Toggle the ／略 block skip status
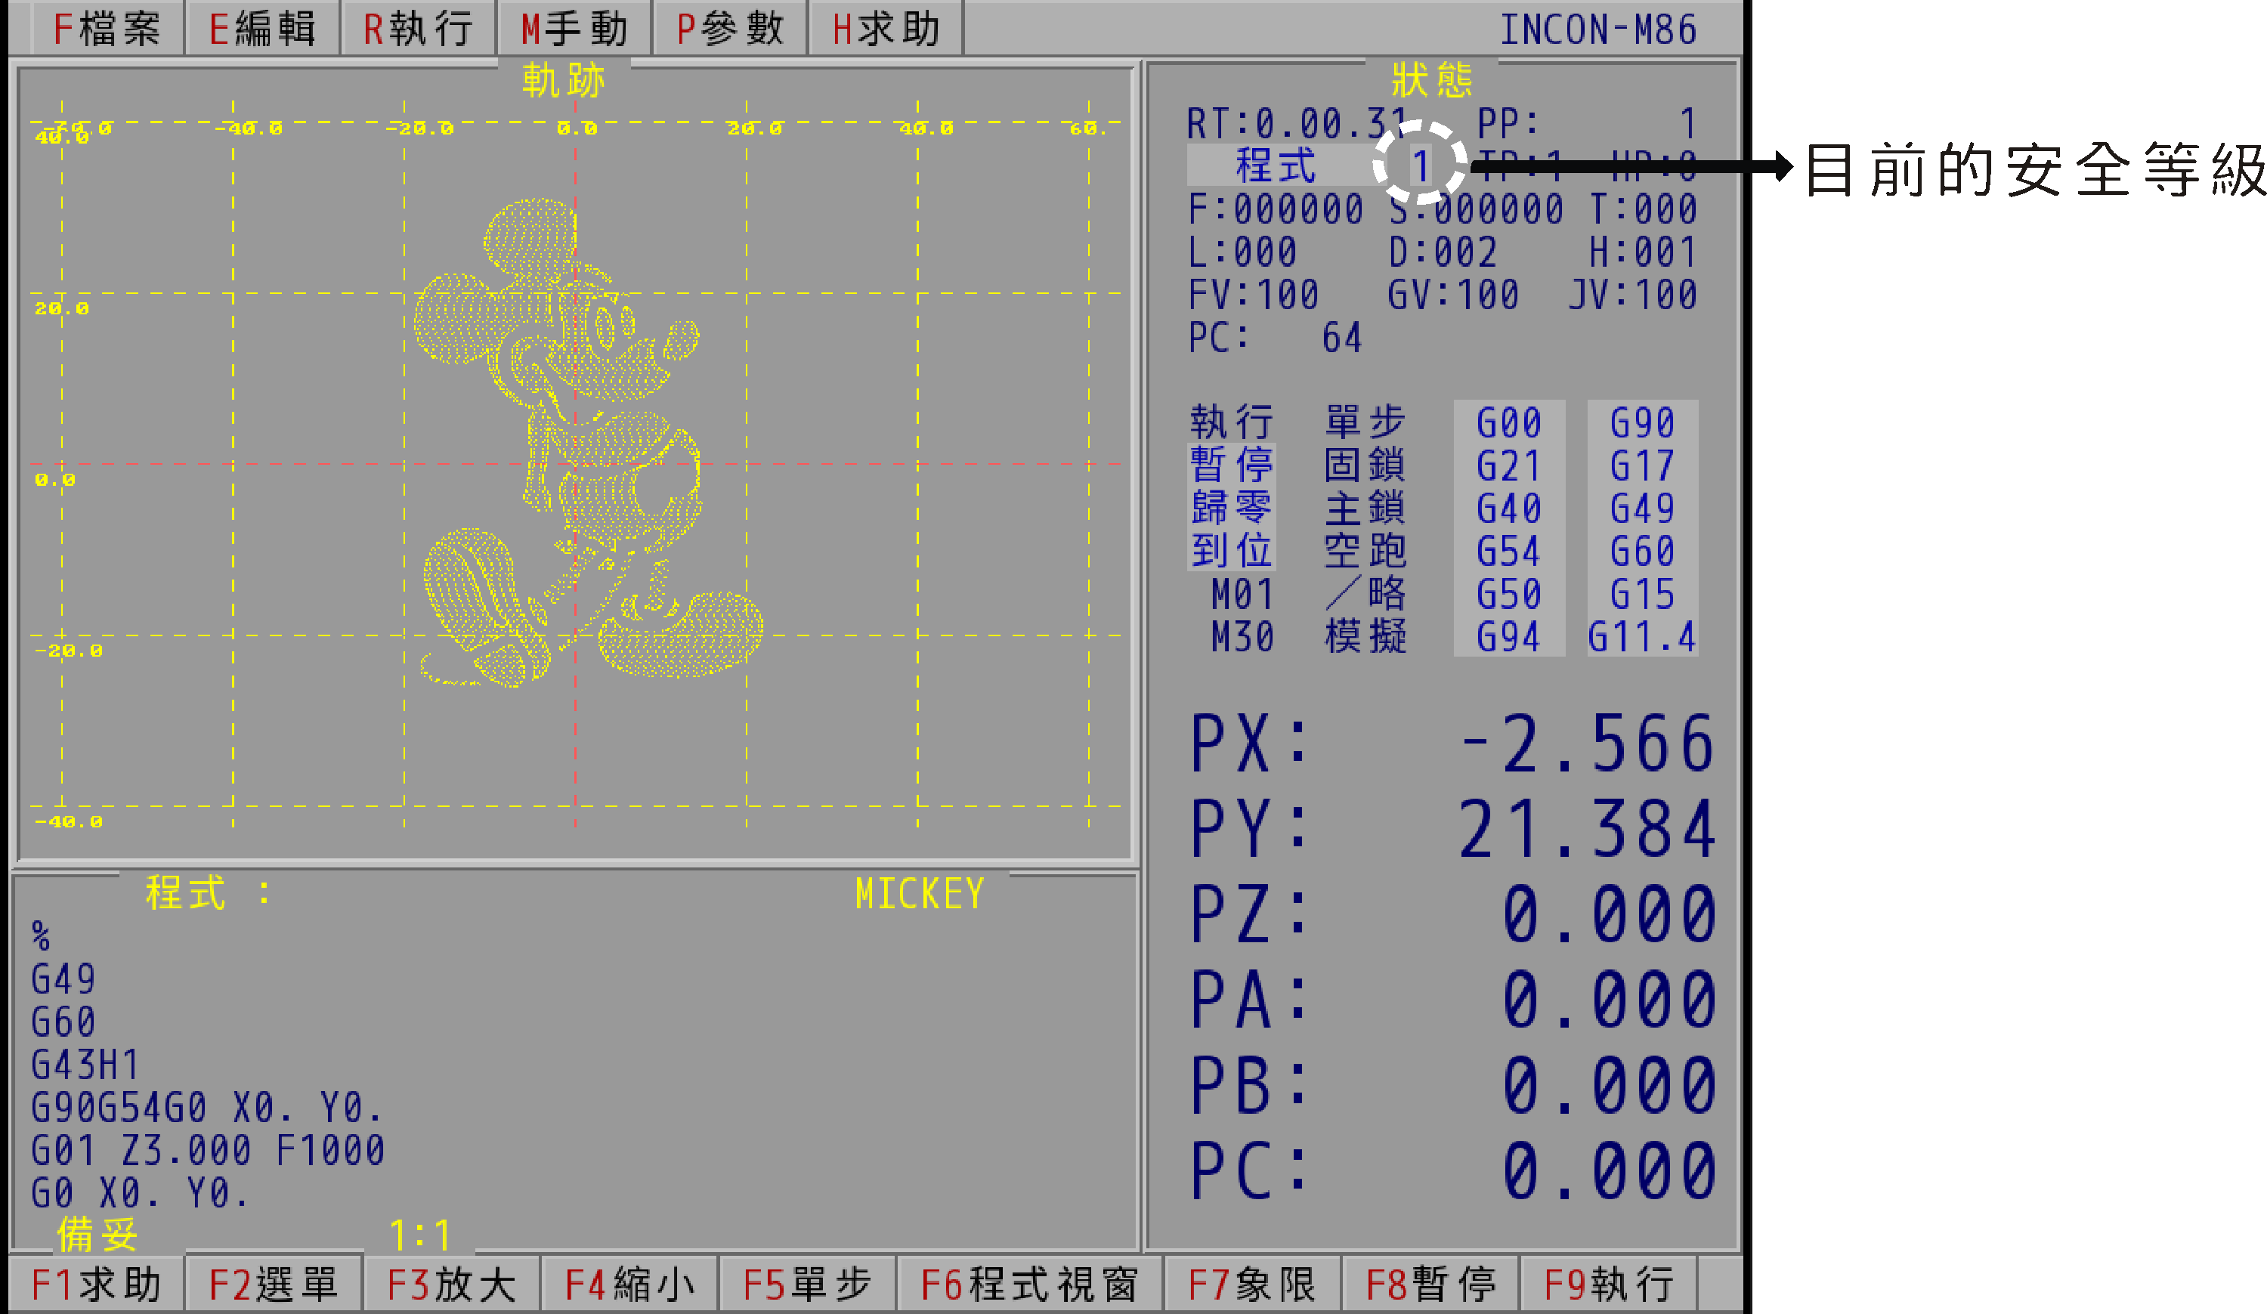The height and width of the screenshot is (1314, 2267). pos(1365,594)
